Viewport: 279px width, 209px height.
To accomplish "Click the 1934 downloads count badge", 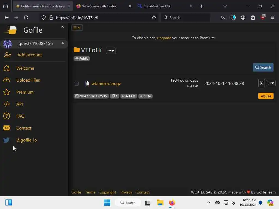I will point(145,96).
